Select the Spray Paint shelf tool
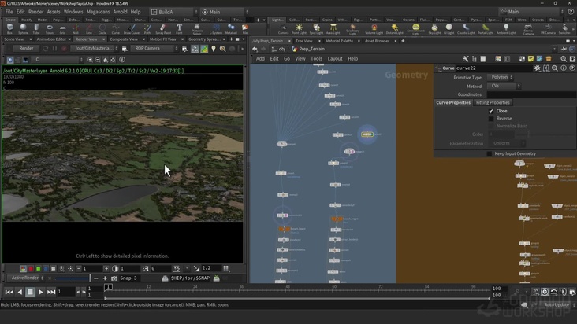This screenshot has width=577, height=324. click(164, 28)
